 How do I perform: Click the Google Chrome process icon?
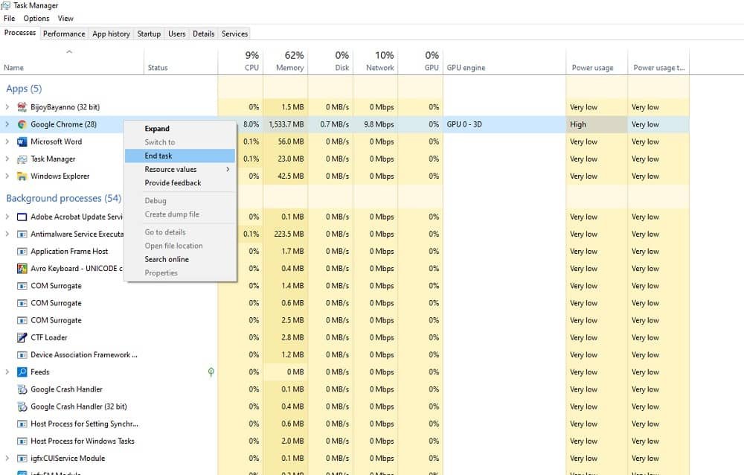(22, 124)
